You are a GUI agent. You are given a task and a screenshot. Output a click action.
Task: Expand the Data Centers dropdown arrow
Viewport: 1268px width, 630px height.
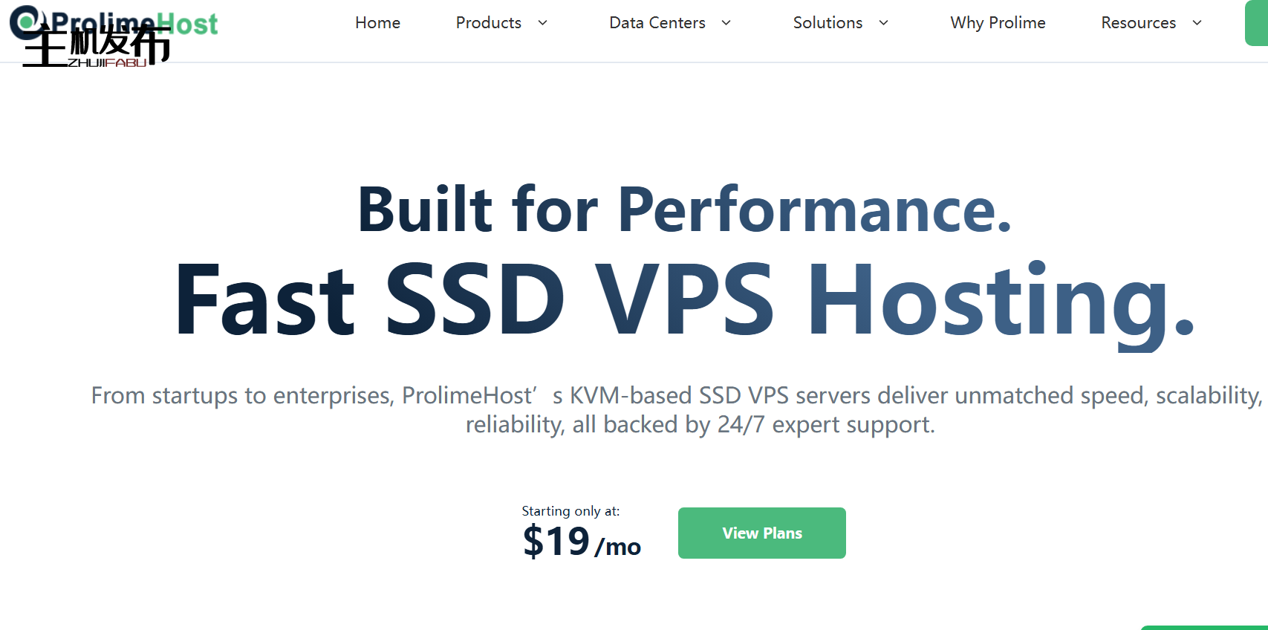[x=726, y=23]
